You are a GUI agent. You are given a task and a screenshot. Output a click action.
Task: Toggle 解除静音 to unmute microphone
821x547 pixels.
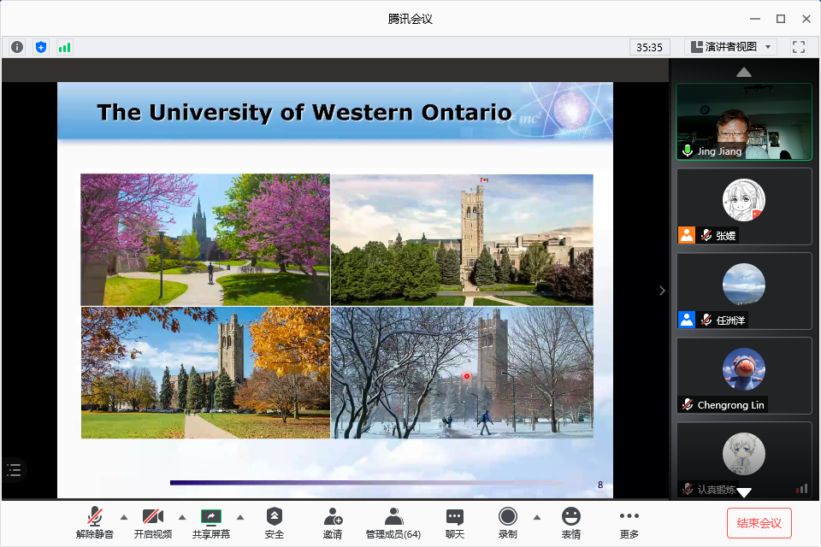coord(94,522)
